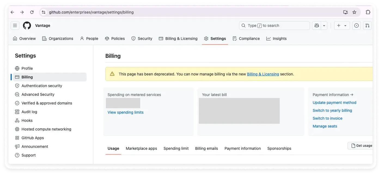Click the Issues icon in the header

[356, 26]
